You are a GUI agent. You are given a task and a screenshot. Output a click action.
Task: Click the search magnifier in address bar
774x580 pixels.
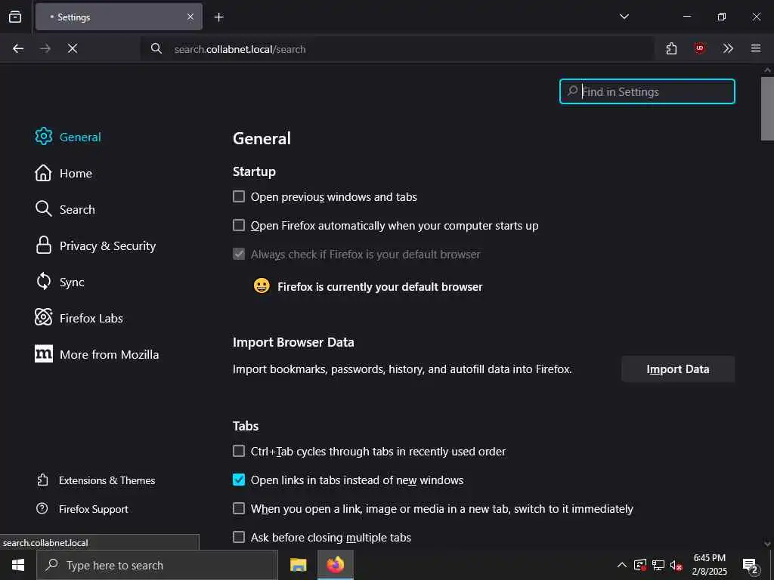(x=156, y=48)
